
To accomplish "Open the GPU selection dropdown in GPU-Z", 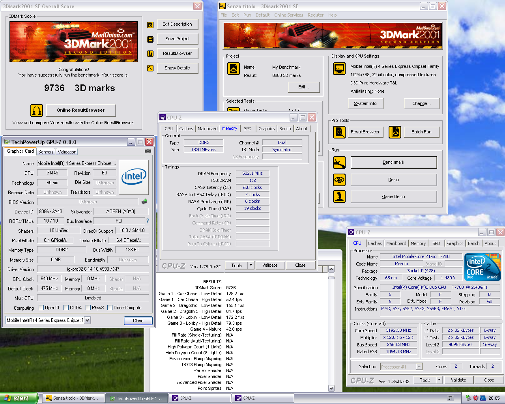I will coord(88,320).
